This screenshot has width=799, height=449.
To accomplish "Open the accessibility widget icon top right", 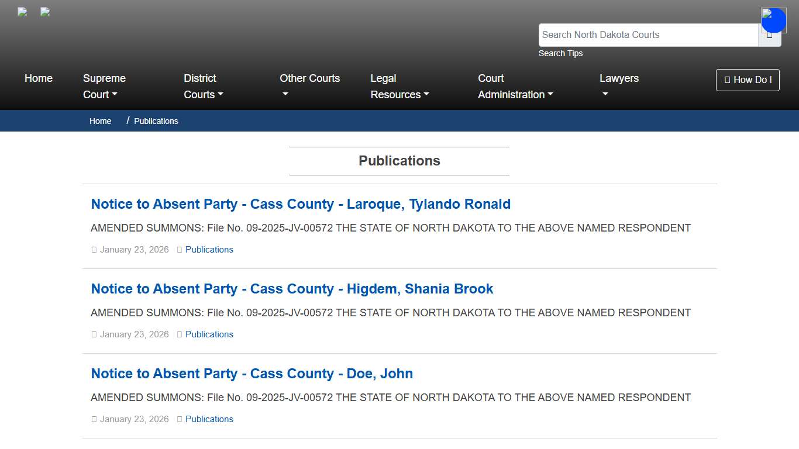I will [773, 19].
